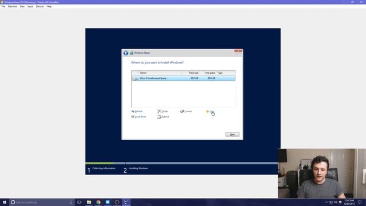
Task: Click the taskbar clock
Action: (349, 202)
